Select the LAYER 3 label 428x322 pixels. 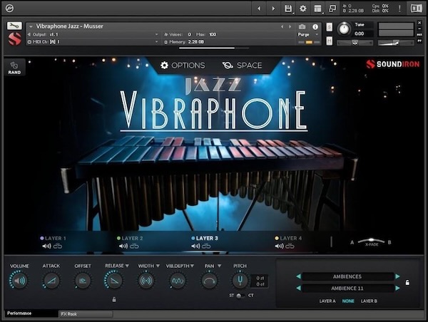(x=207, y=238)
